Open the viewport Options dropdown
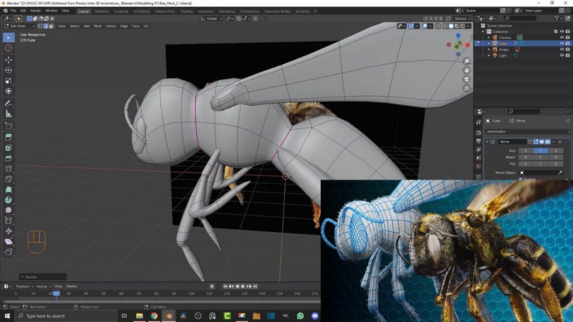Viewport: 573px width, 322px height. pos(462,19)
